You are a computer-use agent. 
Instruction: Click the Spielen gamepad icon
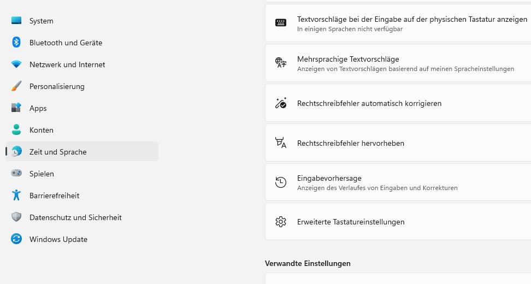tap(16, 174)
